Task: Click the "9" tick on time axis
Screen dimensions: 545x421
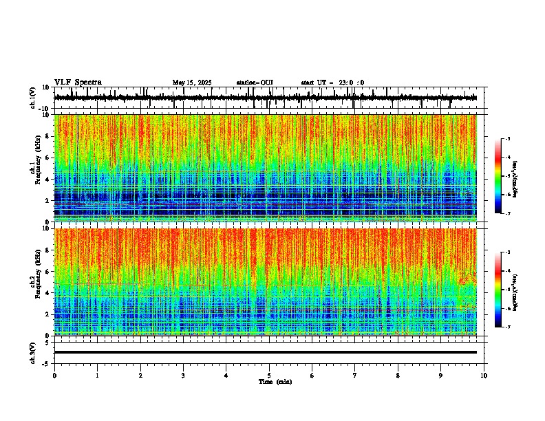Action: coord(440,376)
